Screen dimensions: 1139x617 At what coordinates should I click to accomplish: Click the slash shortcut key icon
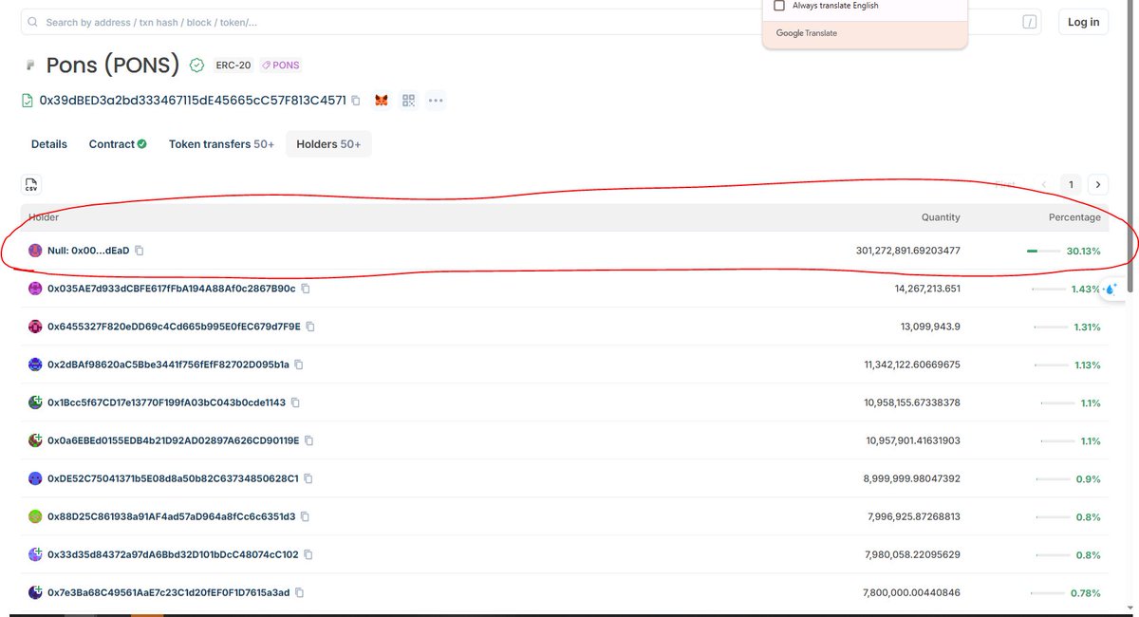coord(1030,22)
